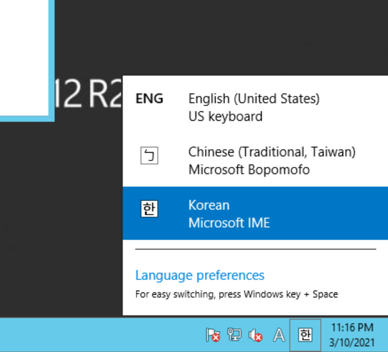Open the clock showing 11:16 PM
388x352 pixels.
click(352, 328)
